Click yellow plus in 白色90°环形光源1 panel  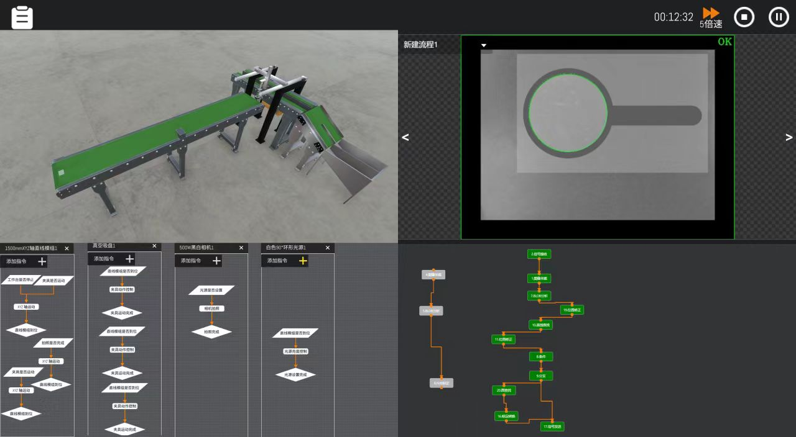click(303, 261)
